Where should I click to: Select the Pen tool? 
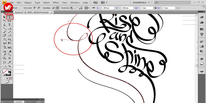[x=4, y=25]
